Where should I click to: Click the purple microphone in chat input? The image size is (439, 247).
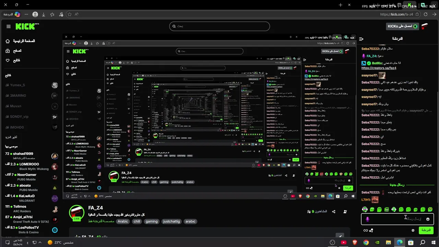coord(367,219)
